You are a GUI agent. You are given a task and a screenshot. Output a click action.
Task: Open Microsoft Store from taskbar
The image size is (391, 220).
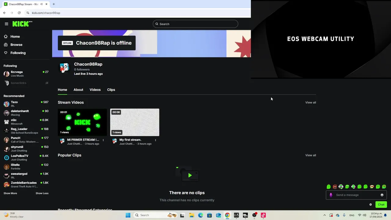click(210, 215)
